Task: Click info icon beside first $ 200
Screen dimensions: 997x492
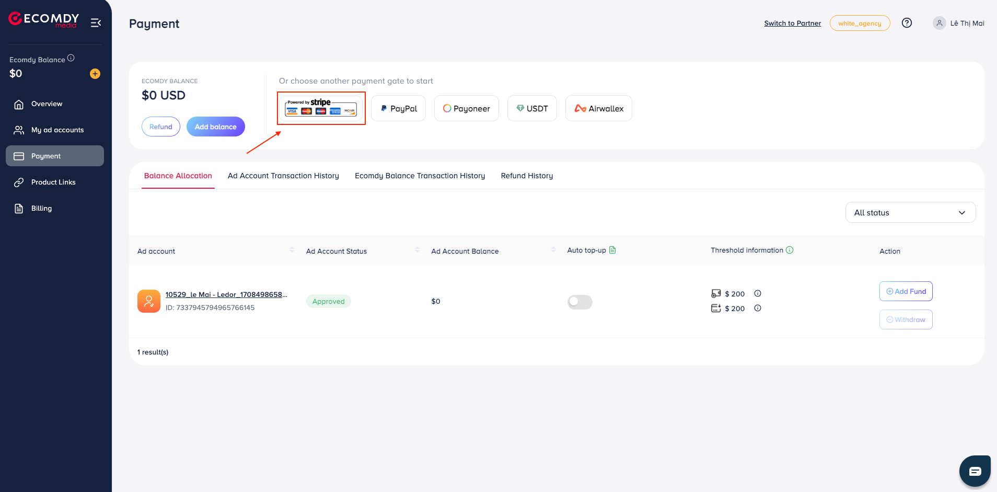Action: (x=758, y=293)
